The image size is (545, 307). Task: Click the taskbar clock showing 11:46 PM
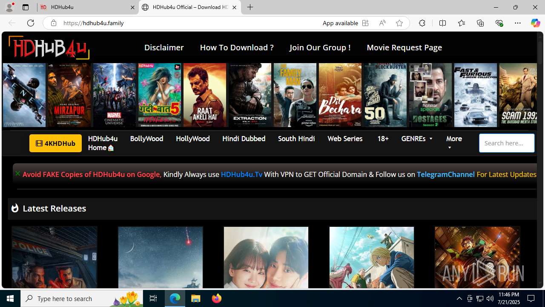[x=508, y=298]
